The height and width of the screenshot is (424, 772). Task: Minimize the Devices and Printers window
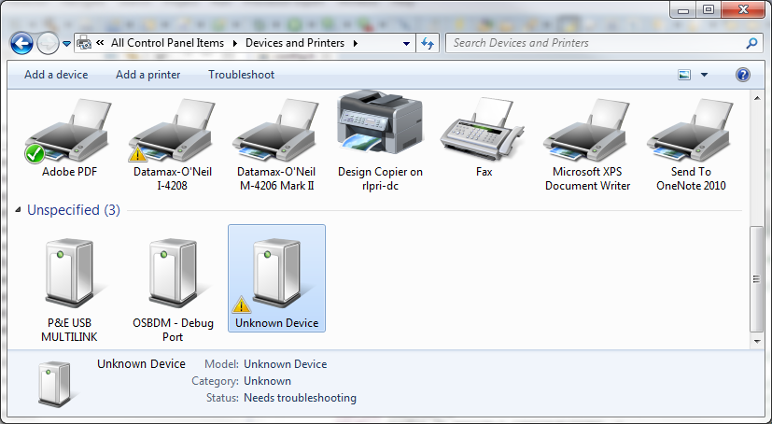(x=683, y=9)
